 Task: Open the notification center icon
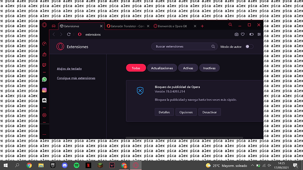[x=295, y=165]
